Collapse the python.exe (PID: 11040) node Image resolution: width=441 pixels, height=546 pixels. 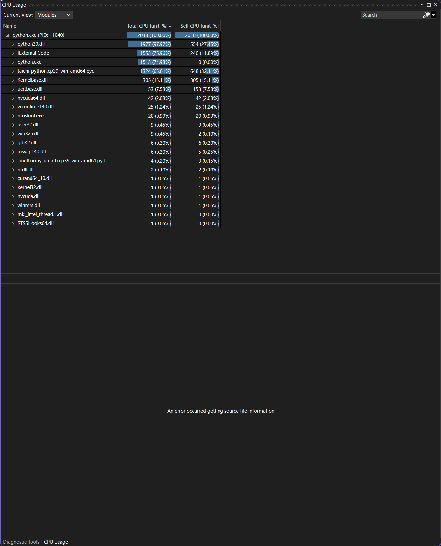click(x=8, y=35)
